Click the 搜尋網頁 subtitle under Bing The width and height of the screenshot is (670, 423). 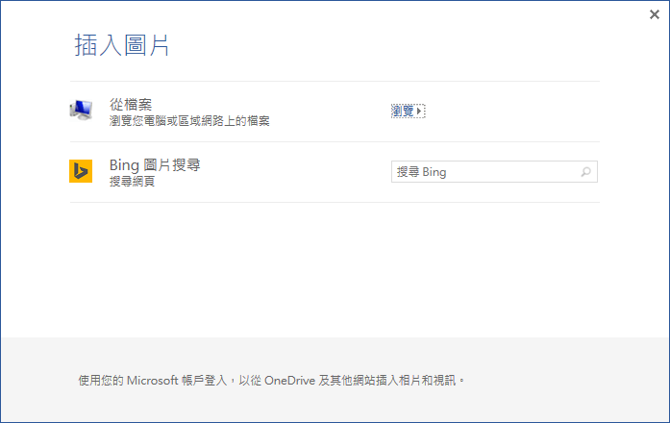pos(132,182)
